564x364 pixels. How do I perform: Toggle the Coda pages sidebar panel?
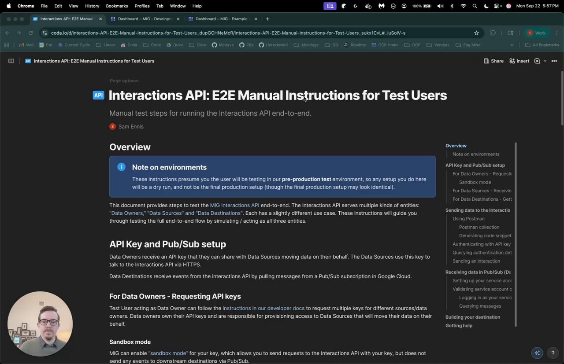11,61
